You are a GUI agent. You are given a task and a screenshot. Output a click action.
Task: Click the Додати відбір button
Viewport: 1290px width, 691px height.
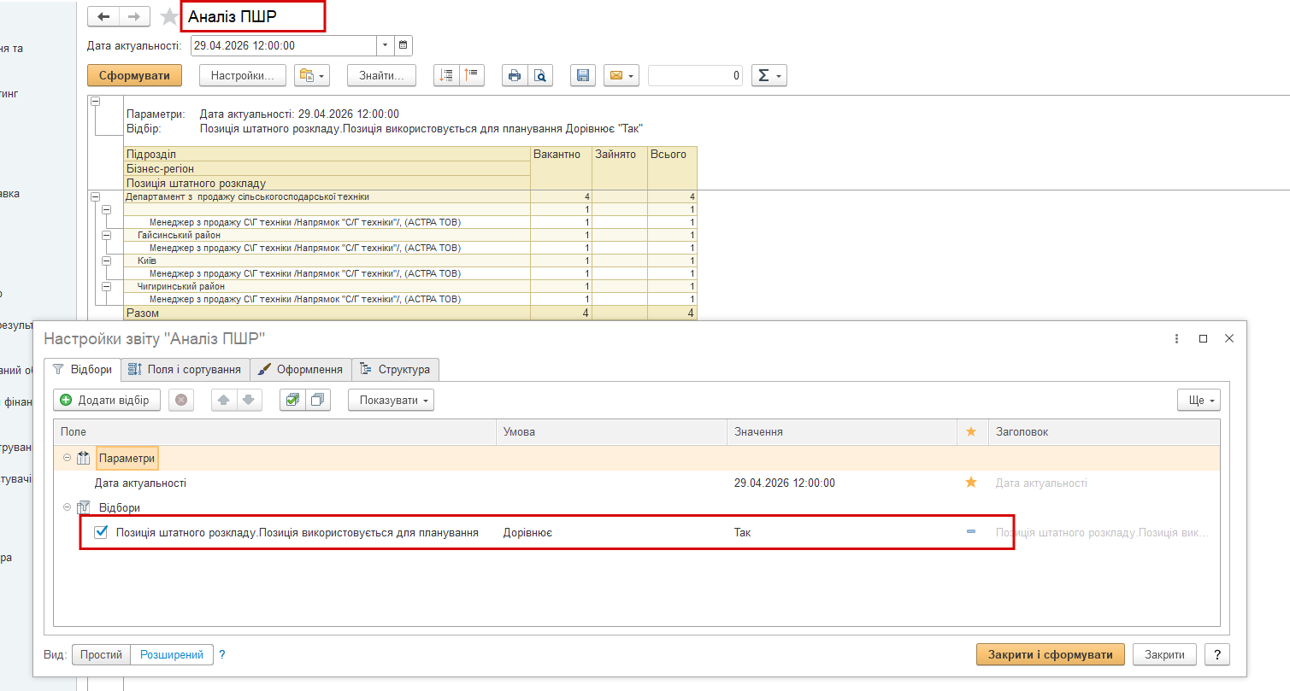tap(107, 400)
